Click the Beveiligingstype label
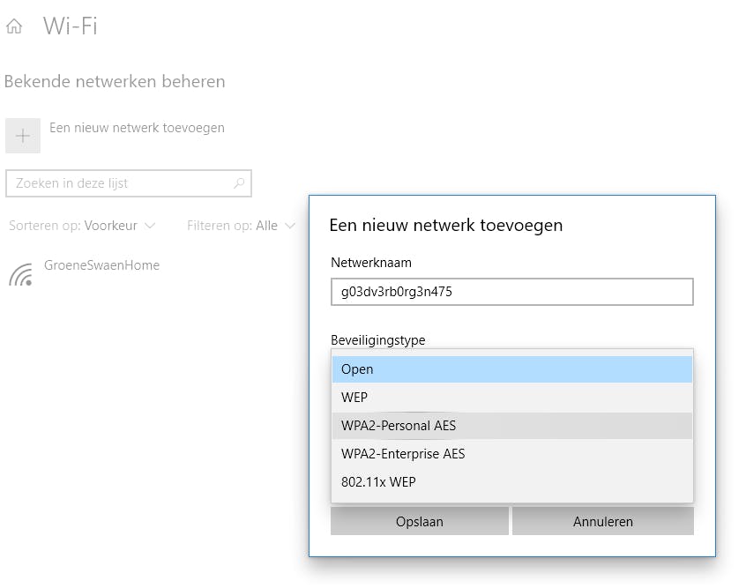The height and width of the screenshot is (588, 746). click(x=377, y=339)
